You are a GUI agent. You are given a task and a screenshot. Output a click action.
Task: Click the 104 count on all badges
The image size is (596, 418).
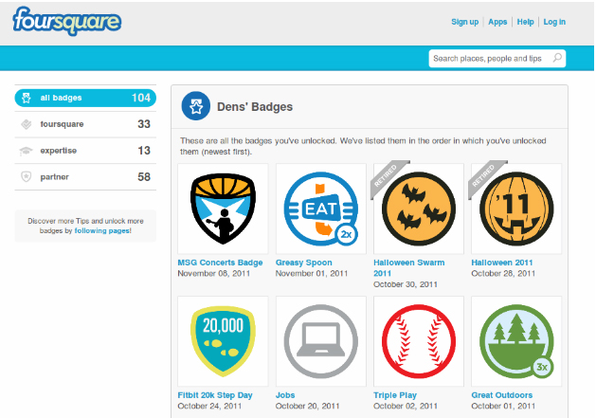(141, 98)
